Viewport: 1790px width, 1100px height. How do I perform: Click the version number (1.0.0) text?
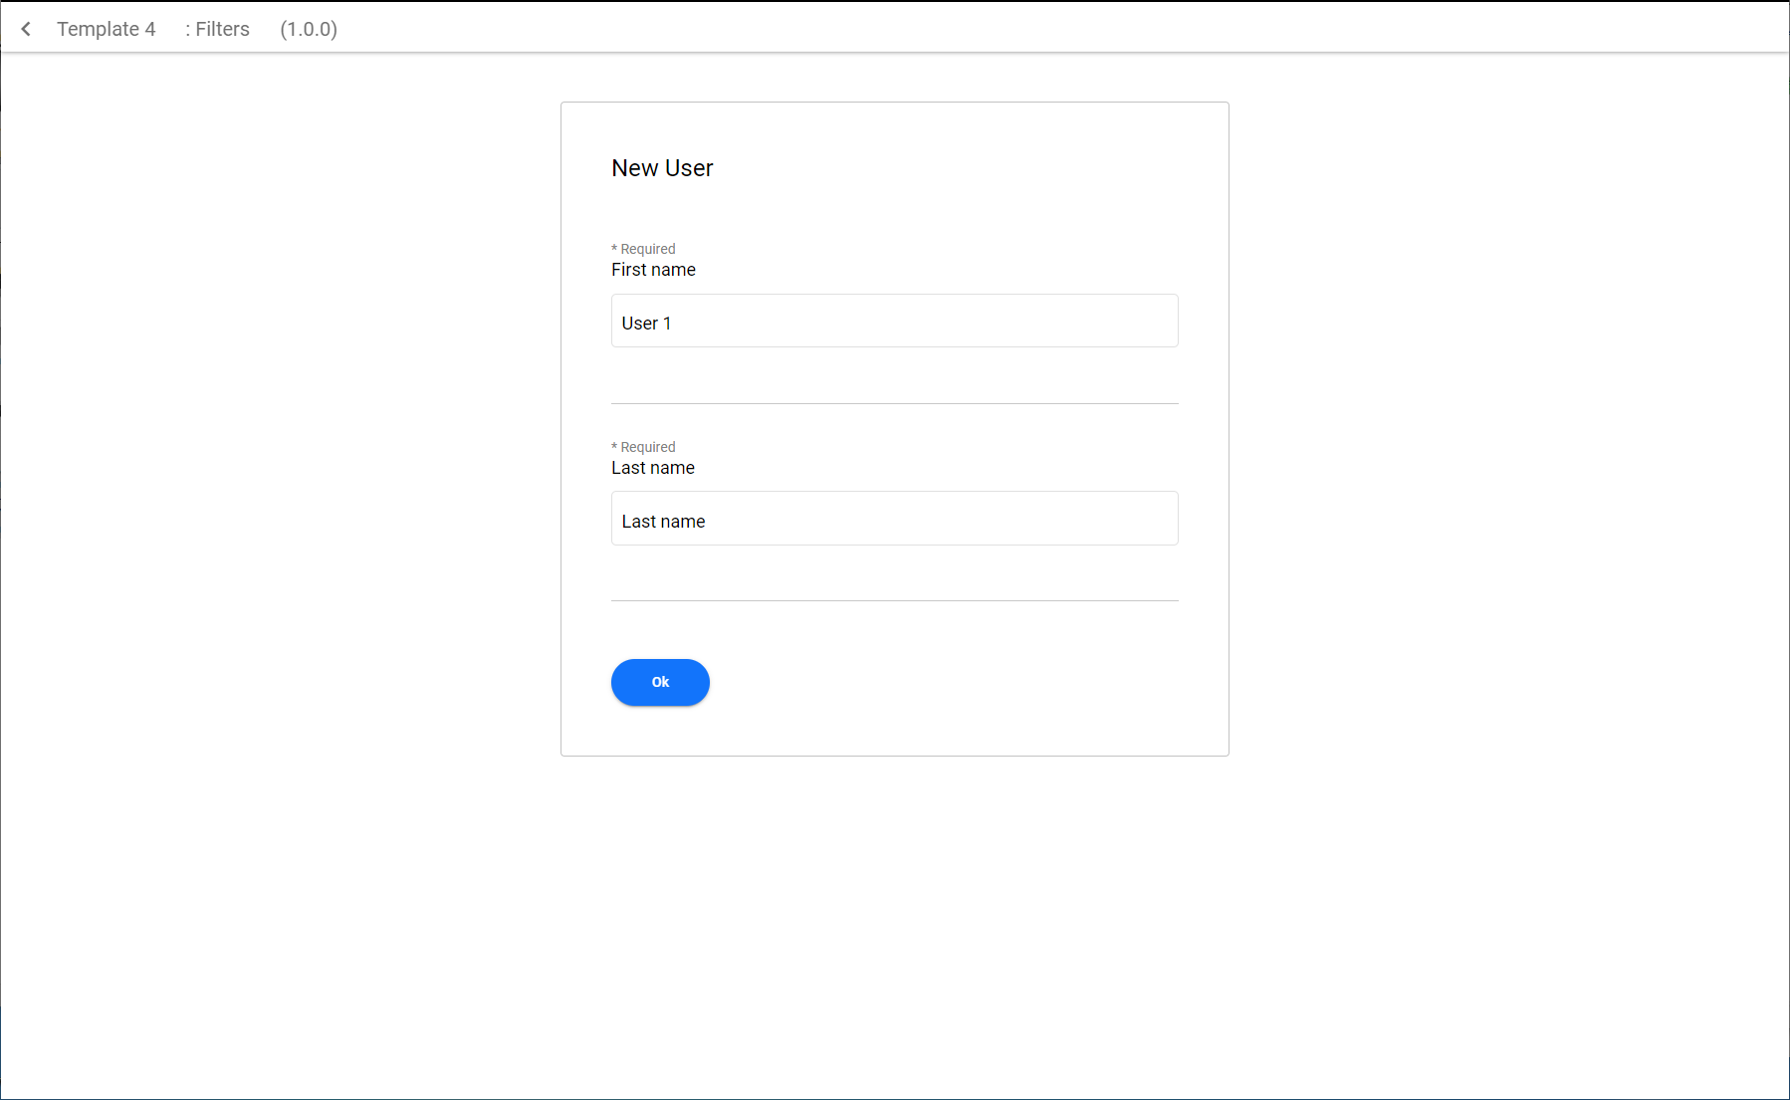[x=309, y=29]
